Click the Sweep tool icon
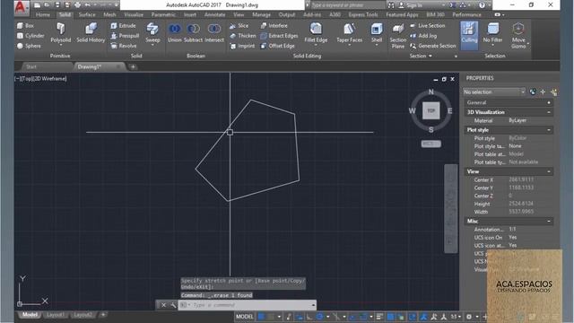Image resolution: width=574 pixels, height=323 pixels. tap(152, 29)
